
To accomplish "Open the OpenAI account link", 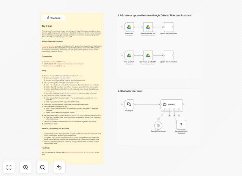I will [51, 66].
